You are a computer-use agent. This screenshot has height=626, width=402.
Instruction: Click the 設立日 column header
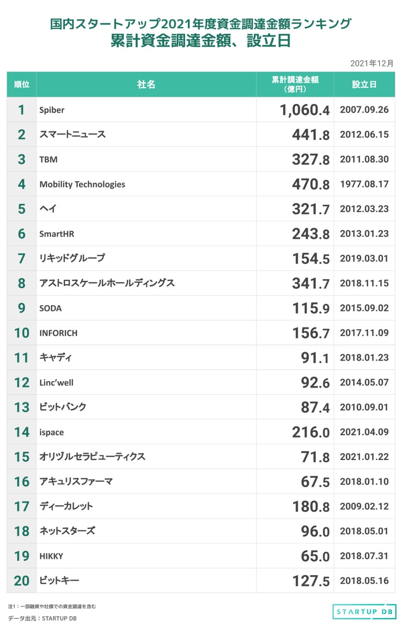(364, 84)
